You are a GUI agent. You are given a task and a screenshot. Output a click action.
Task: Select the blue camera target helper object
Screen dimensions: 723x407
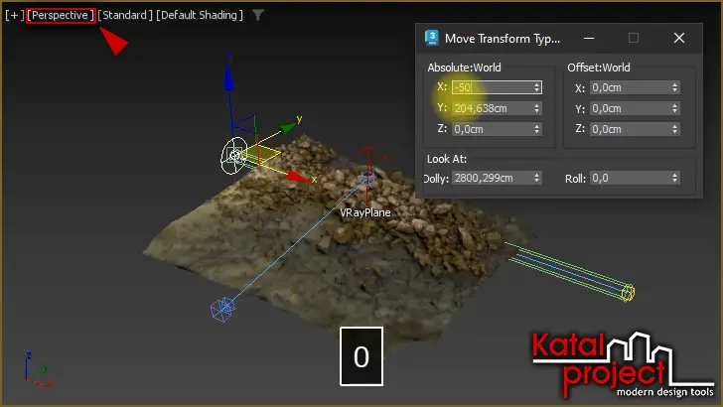(x=222, y=309)
